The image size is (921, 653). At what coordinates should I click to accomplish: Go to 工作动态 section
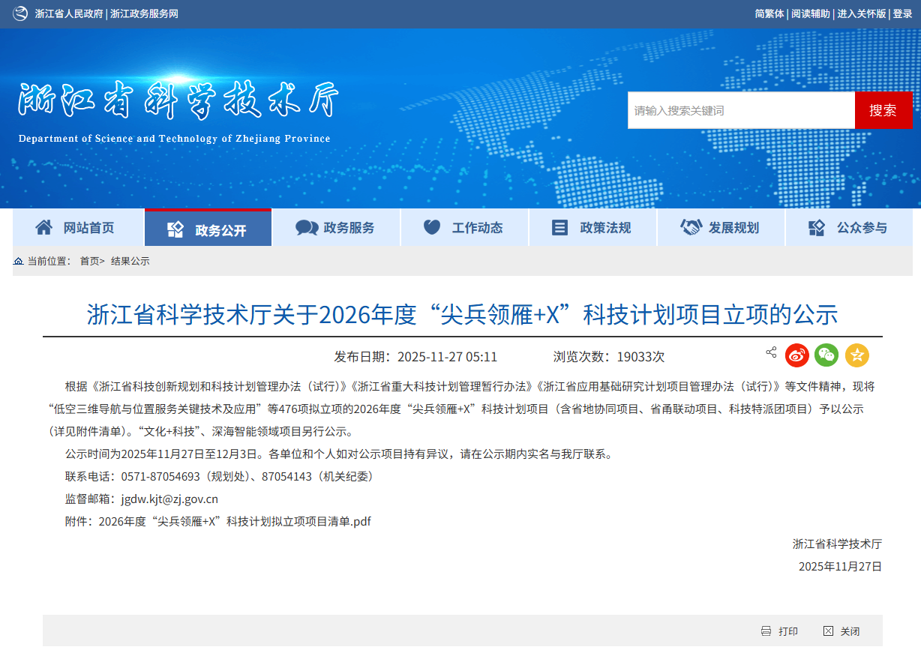tap(464, 228)
